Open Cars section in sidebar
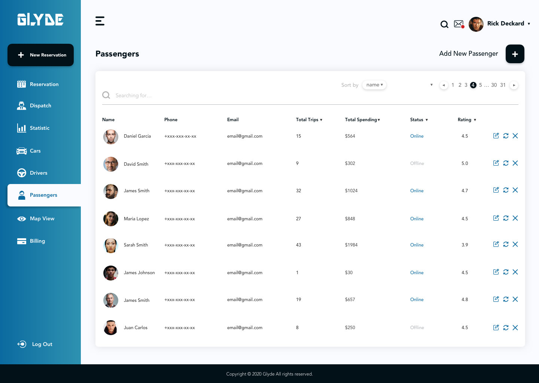539x383 pixels. coord(29,151)
